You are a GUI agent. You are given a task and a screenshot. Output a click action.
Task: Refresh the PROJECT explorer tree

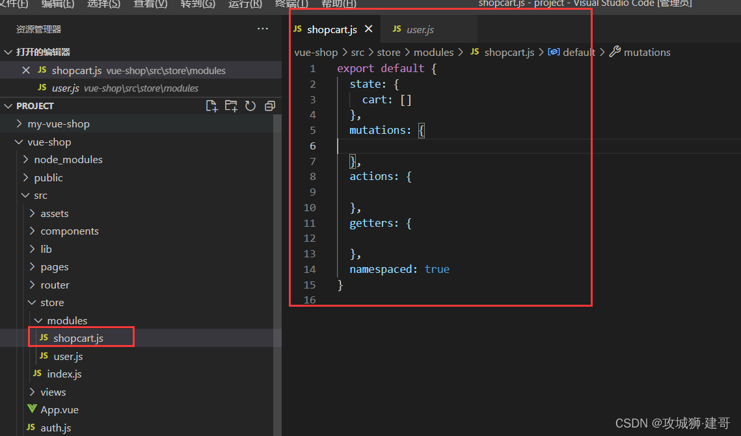(250, 106)
